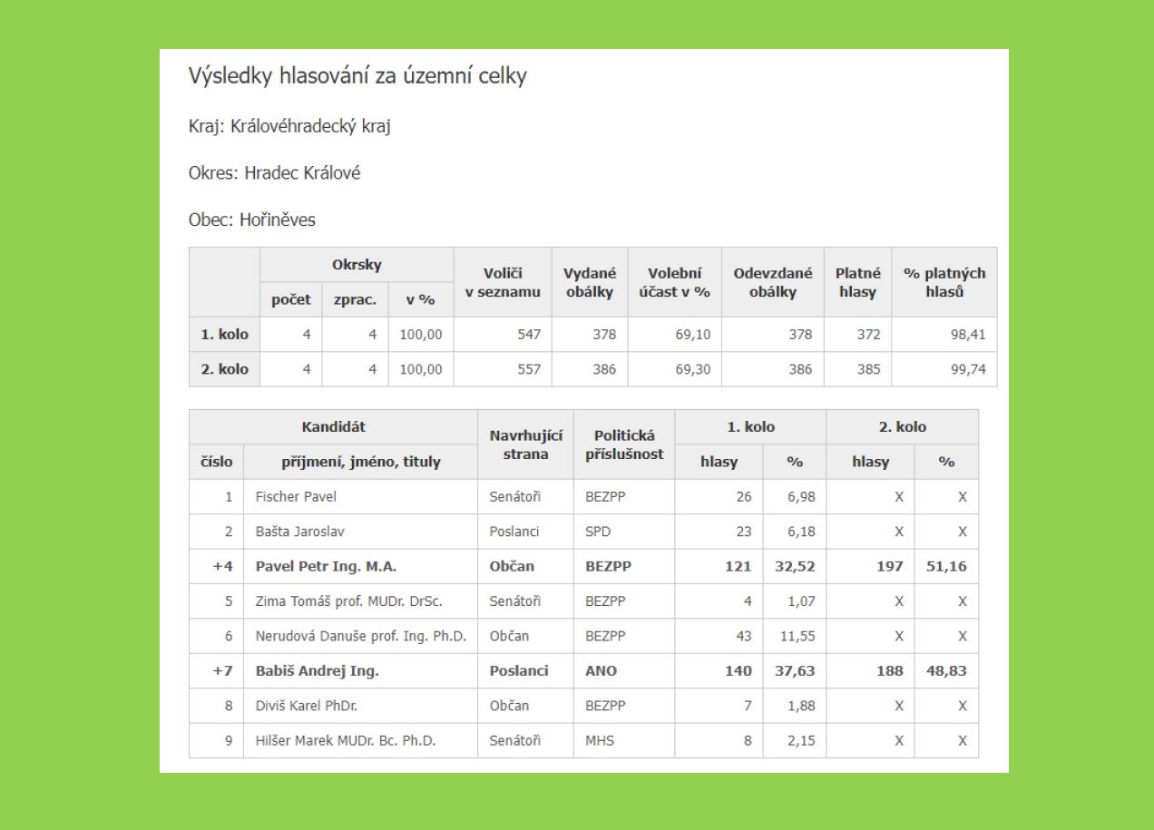The width and height of the screenshot is (1154, 830).
Task: Select the '2. kolo' row label in turnout table
Action: tap(224, 369)
